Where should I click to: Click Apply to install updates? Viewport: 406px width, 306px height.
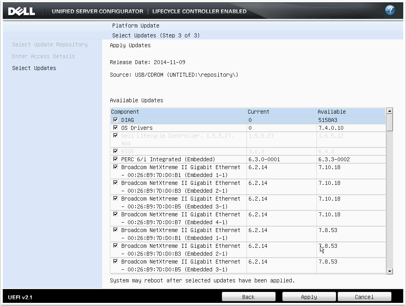309,297
